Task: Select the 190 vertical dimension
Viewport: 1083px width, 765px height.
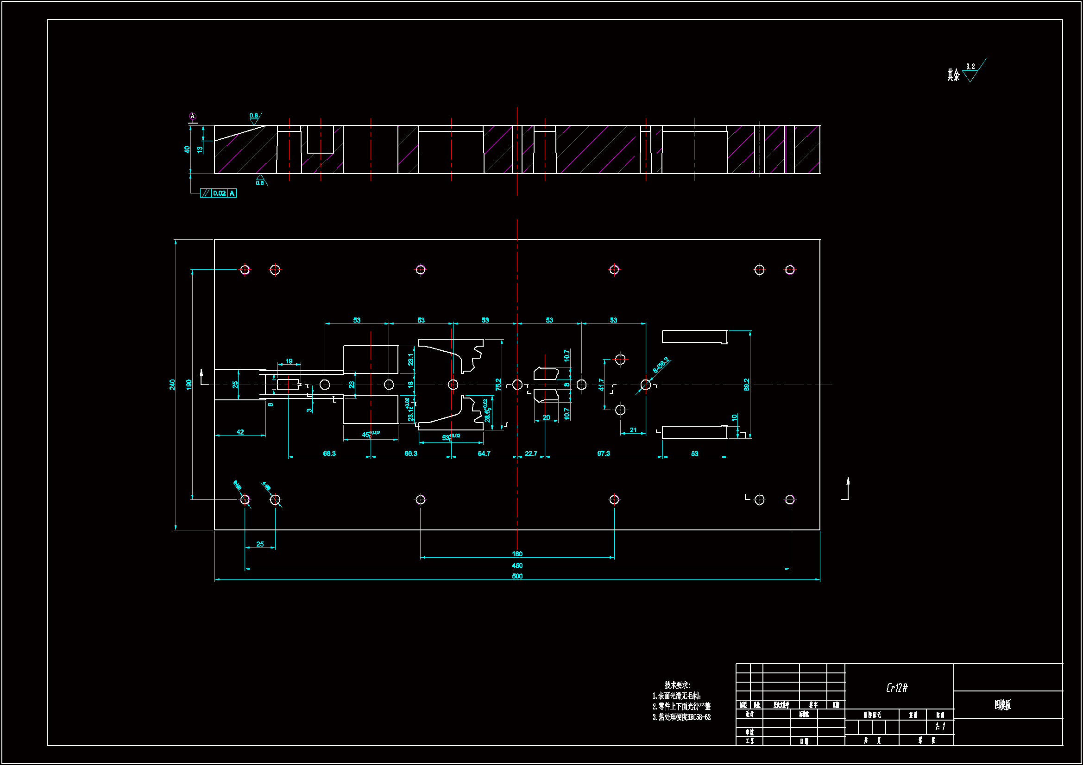Action: pyautogui.click(x=189, y=385)
